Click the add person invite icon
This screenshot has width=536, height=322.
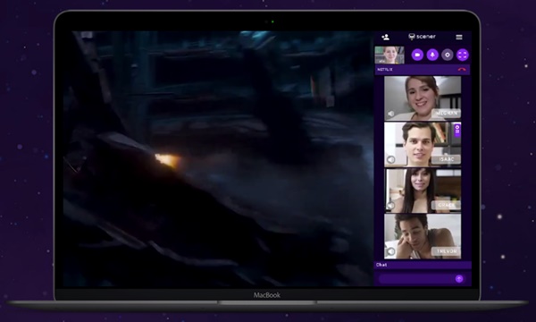(x=385, y=37)
